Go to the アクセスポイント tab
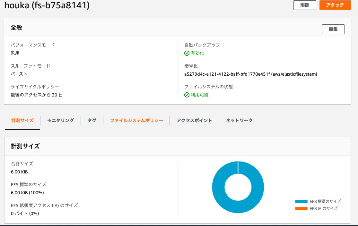The height and width of the screenshot is (226, 358). [194, 121]
